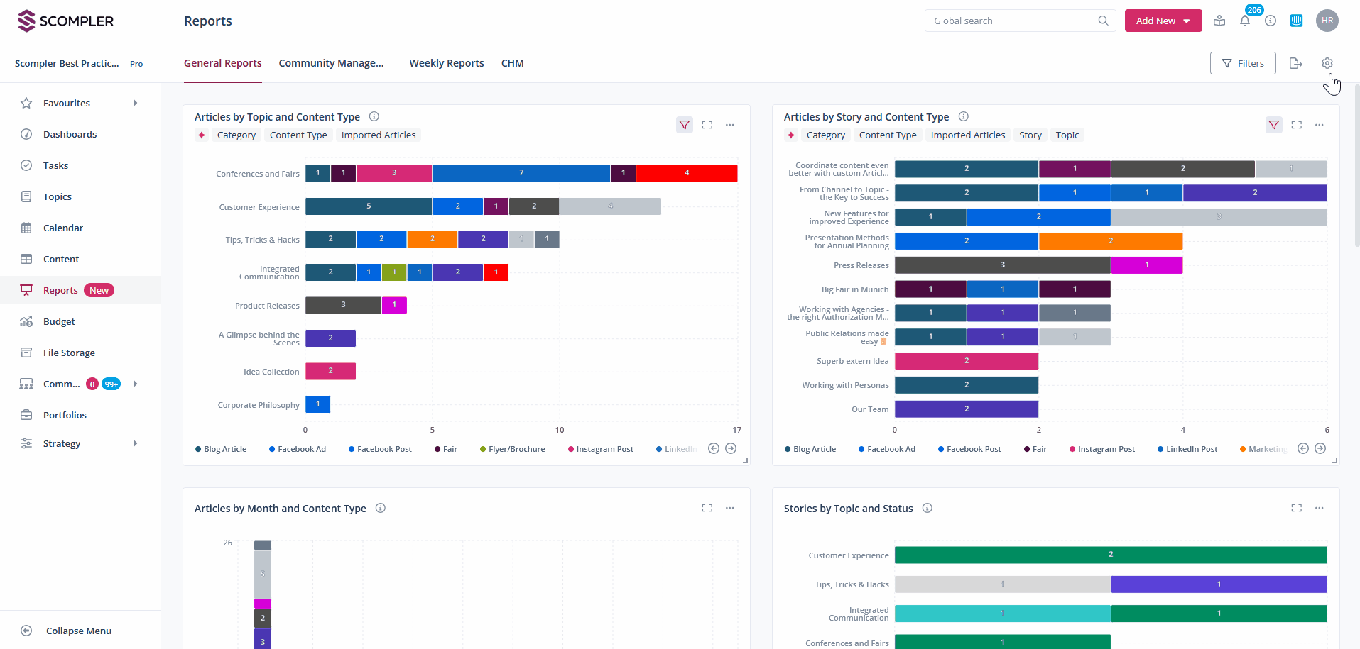Expand Articles by Topic chart to fullscreen
Viewport: 1360px width, 649px height.
click(x=707, y=125)
